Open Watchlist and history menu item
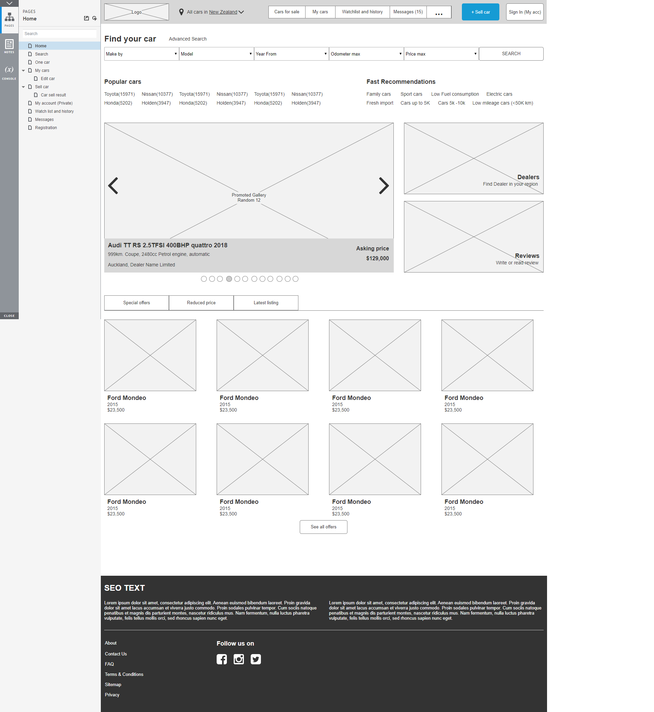This screenshot has width=654, height=712. click(362, 12)
